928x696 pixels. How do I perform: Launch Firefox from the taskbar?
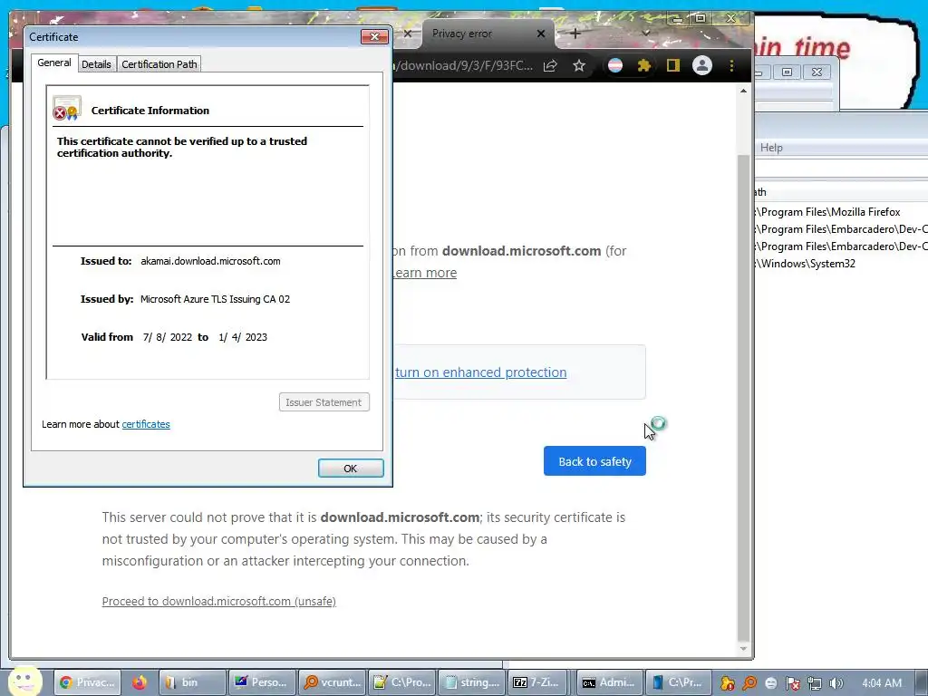[140, 682]
